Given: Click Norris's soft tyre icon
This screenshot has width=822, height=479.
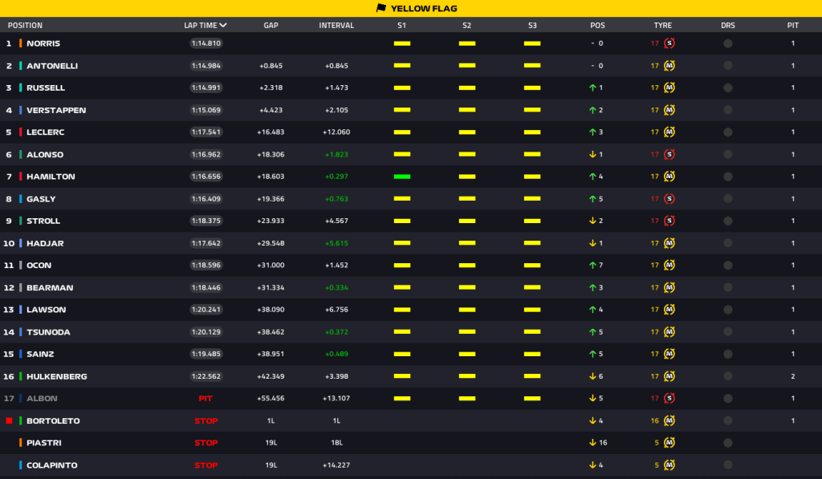Looking at the screenshot, I should (x=669, y=43).
